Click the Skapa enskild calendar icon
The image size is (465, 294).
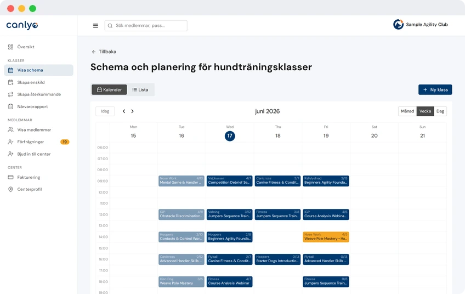click(x=10, y=82)
